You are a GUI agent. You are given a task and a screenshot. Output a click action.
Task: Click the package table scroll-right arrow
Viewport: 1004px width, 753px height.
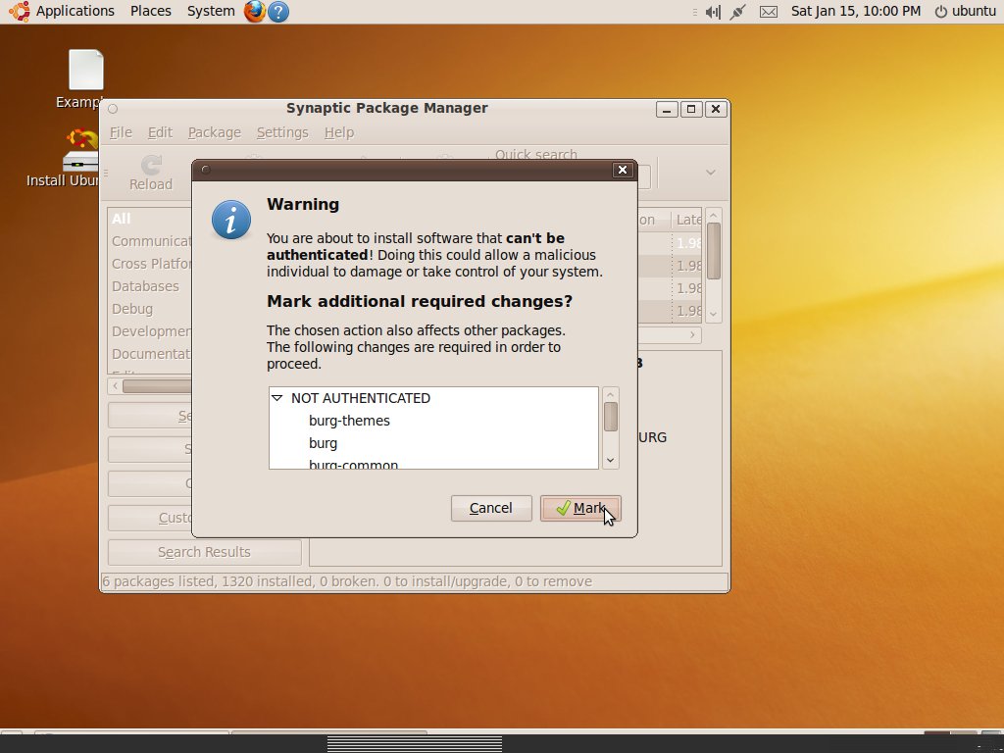coord(692,335)
